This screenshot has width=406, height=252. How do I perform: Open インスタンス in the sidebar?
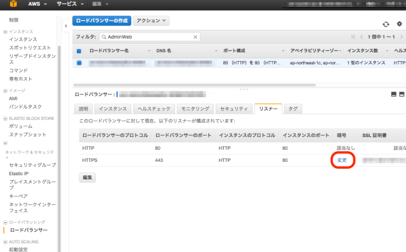23,39
